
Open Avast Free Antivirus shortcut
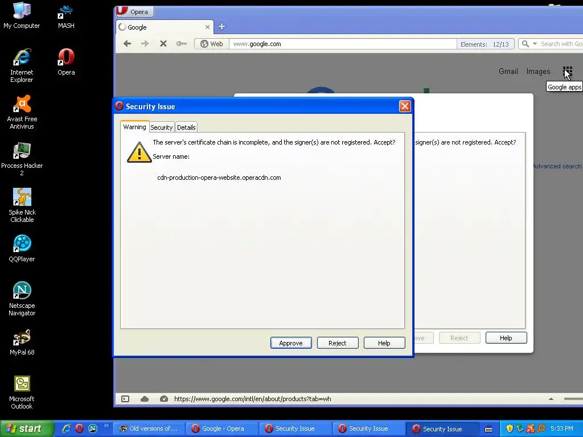pyautogui.click(x=22, y=112)
